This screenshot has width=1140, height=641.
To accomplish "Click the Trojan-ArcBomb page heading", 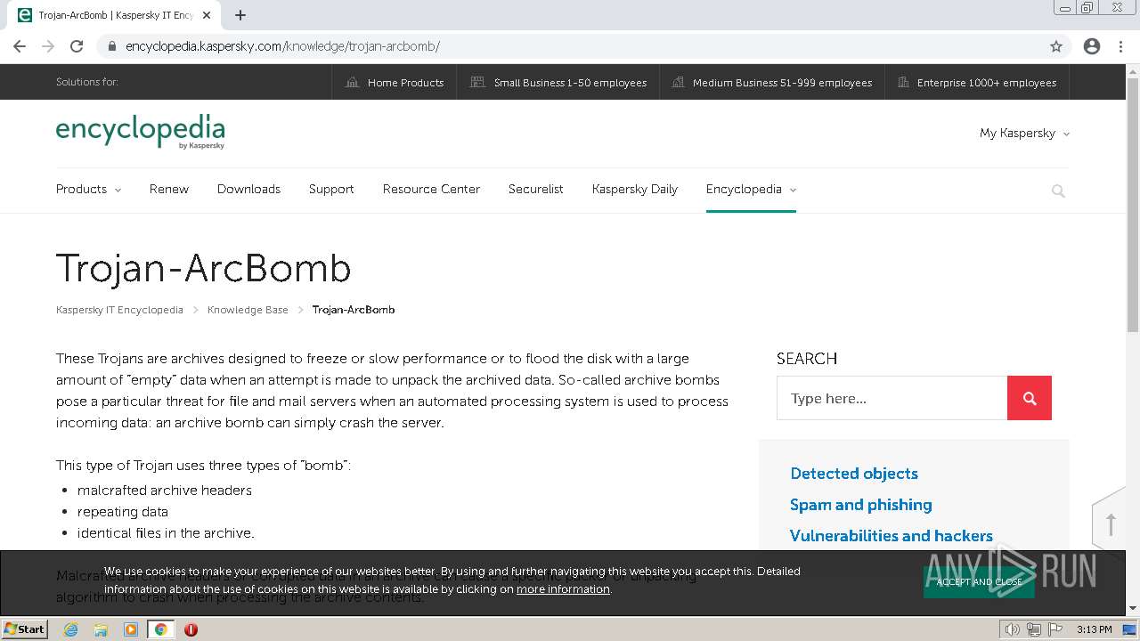I will coord(204,268).
